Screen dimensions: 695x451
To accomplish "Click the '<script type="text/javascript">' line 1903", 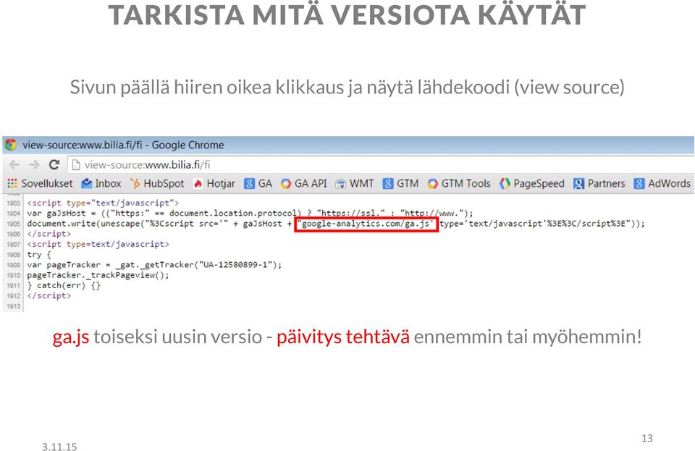I will point(103,203).
